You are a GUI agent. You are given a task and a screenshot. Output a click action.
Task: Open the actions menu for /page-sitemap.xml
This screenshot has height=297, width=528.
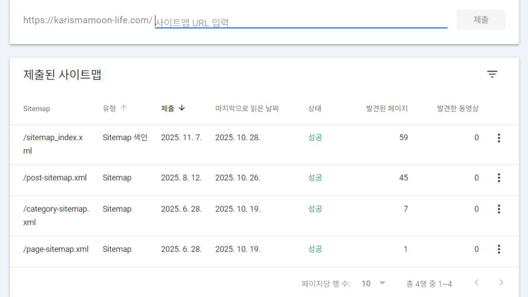pyautogui.click(x=499, y=249)
